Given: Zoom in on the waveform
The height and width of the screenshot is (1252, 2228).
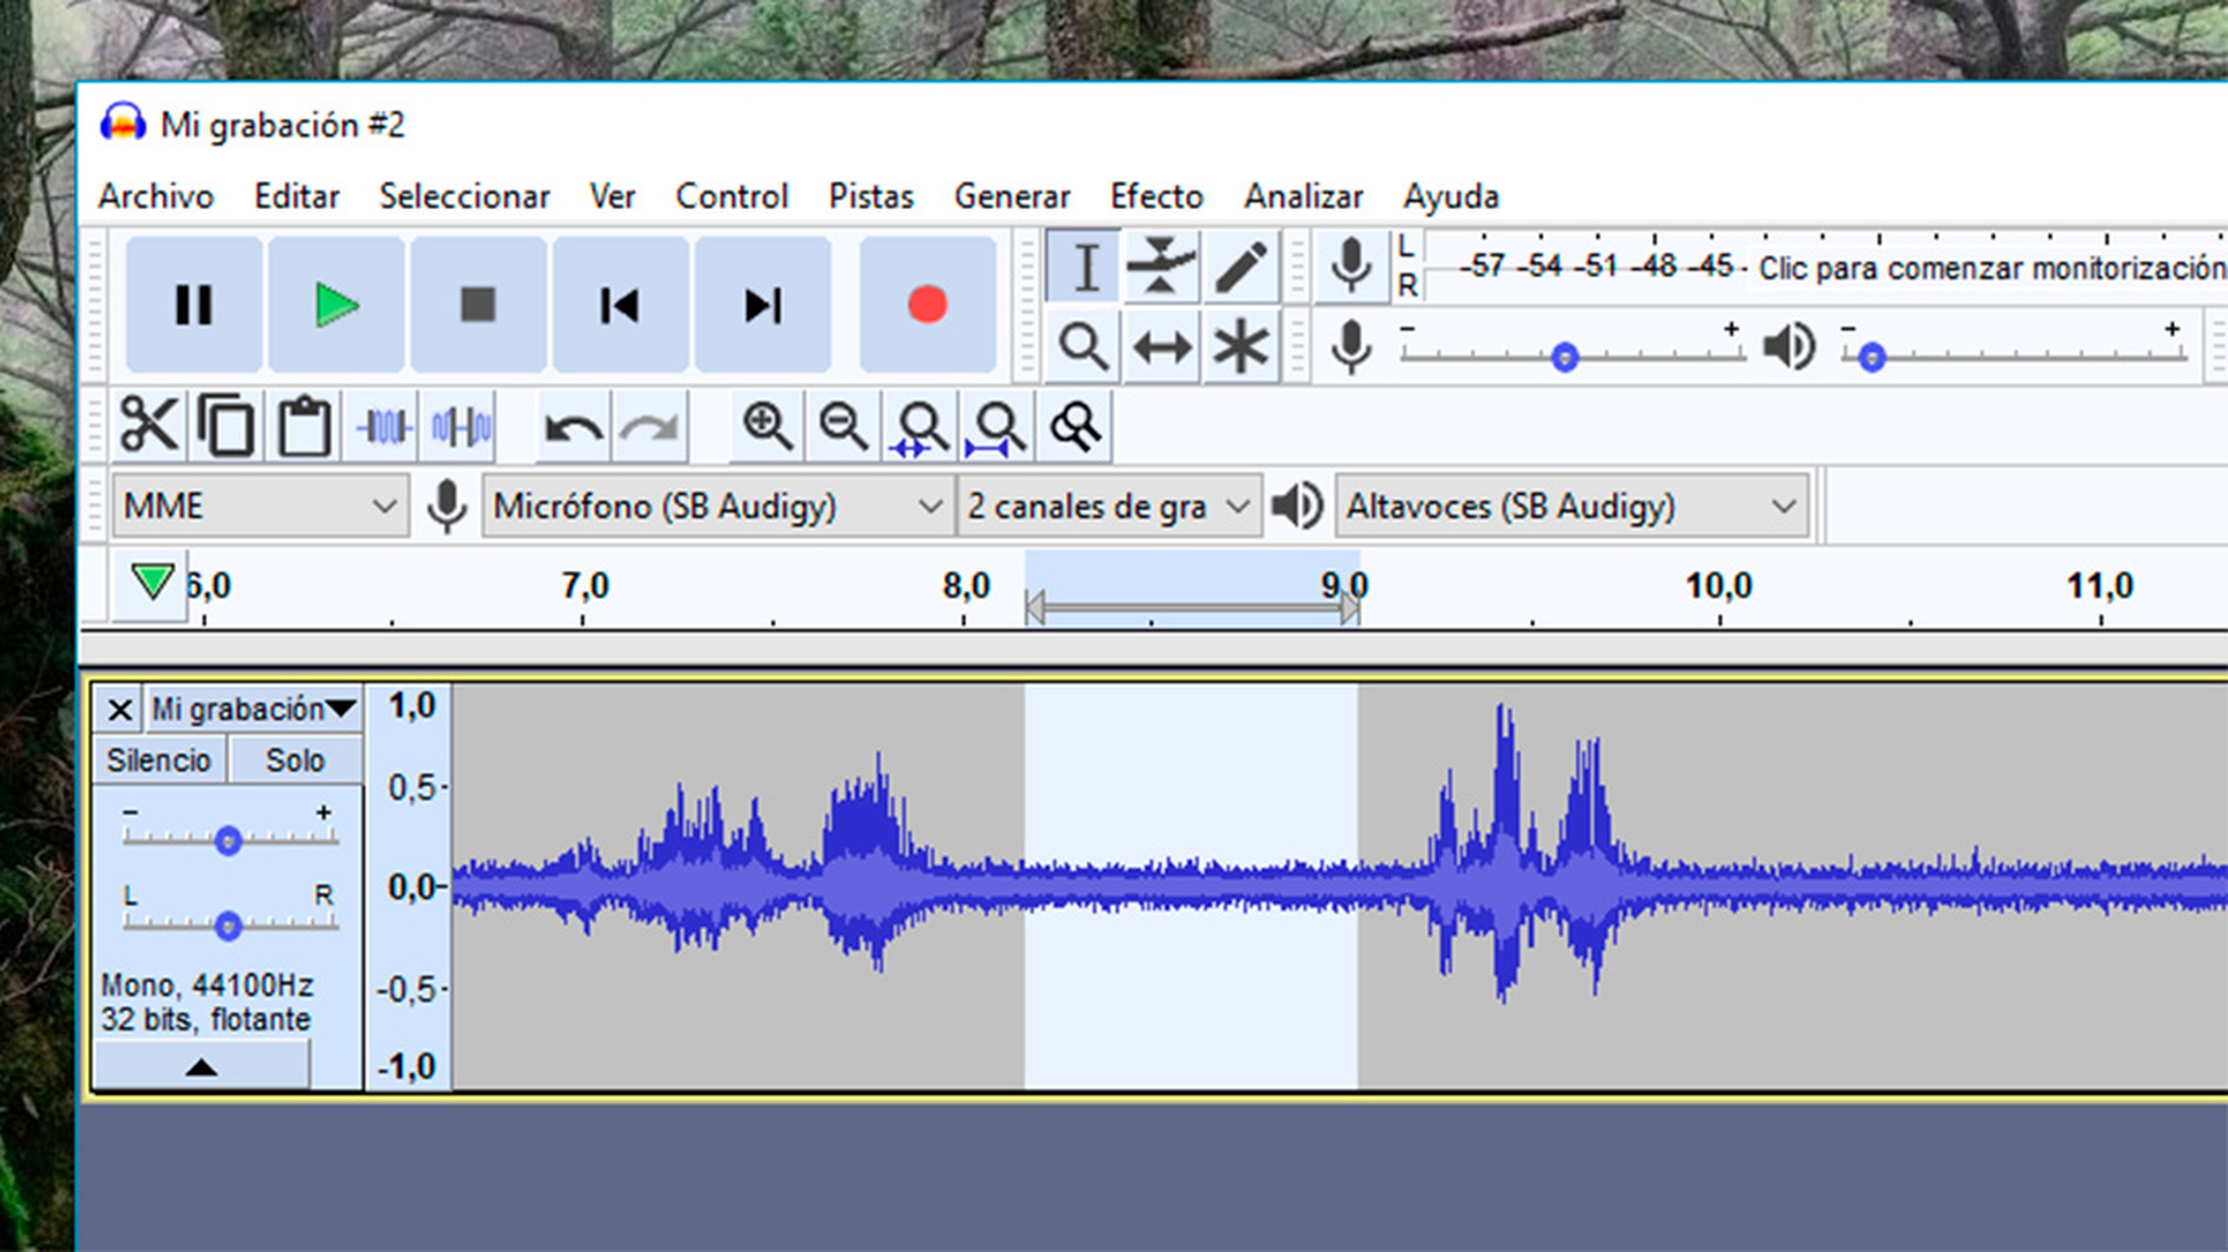Looking at the screenshot, I should pyautogui.click(x=767, y=425).
